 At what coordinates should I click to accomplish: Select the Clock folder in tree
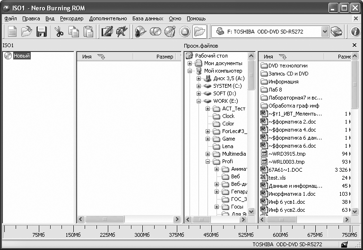[228, 116]
